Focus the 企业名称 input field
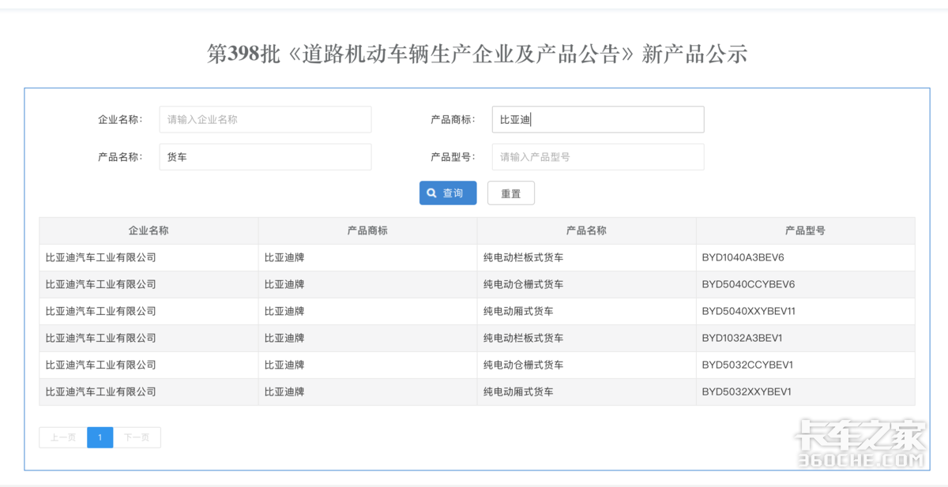948x487 pixels. [x=265, y=120]
